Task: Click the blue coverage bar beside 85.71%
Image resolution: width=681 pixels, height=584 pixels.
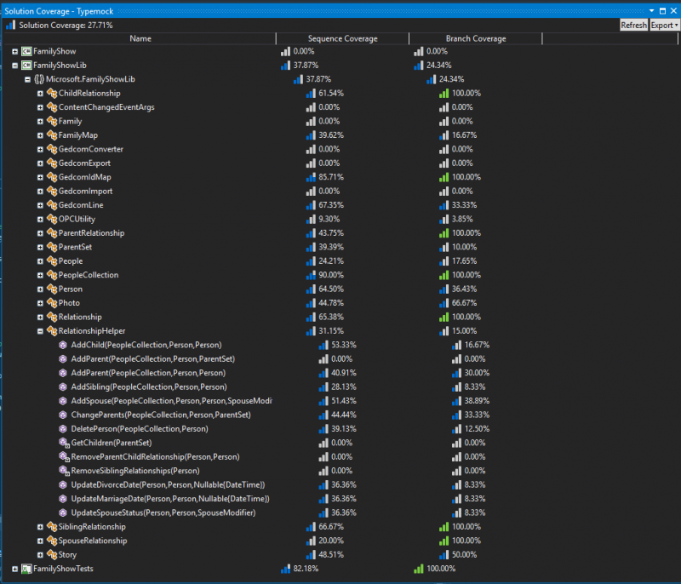Action: coord(311,177)
